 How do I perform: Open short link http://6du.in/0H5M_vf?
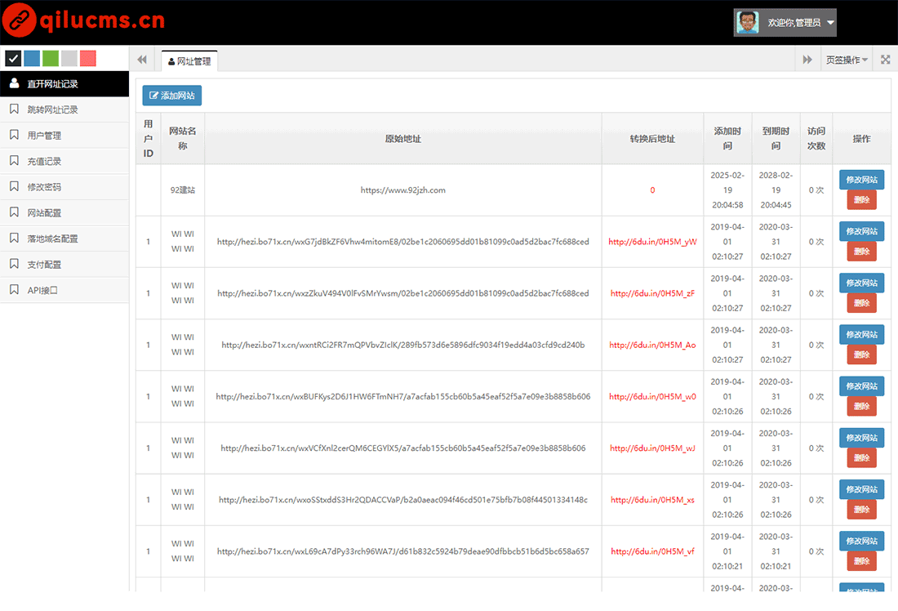pos(652,551)
